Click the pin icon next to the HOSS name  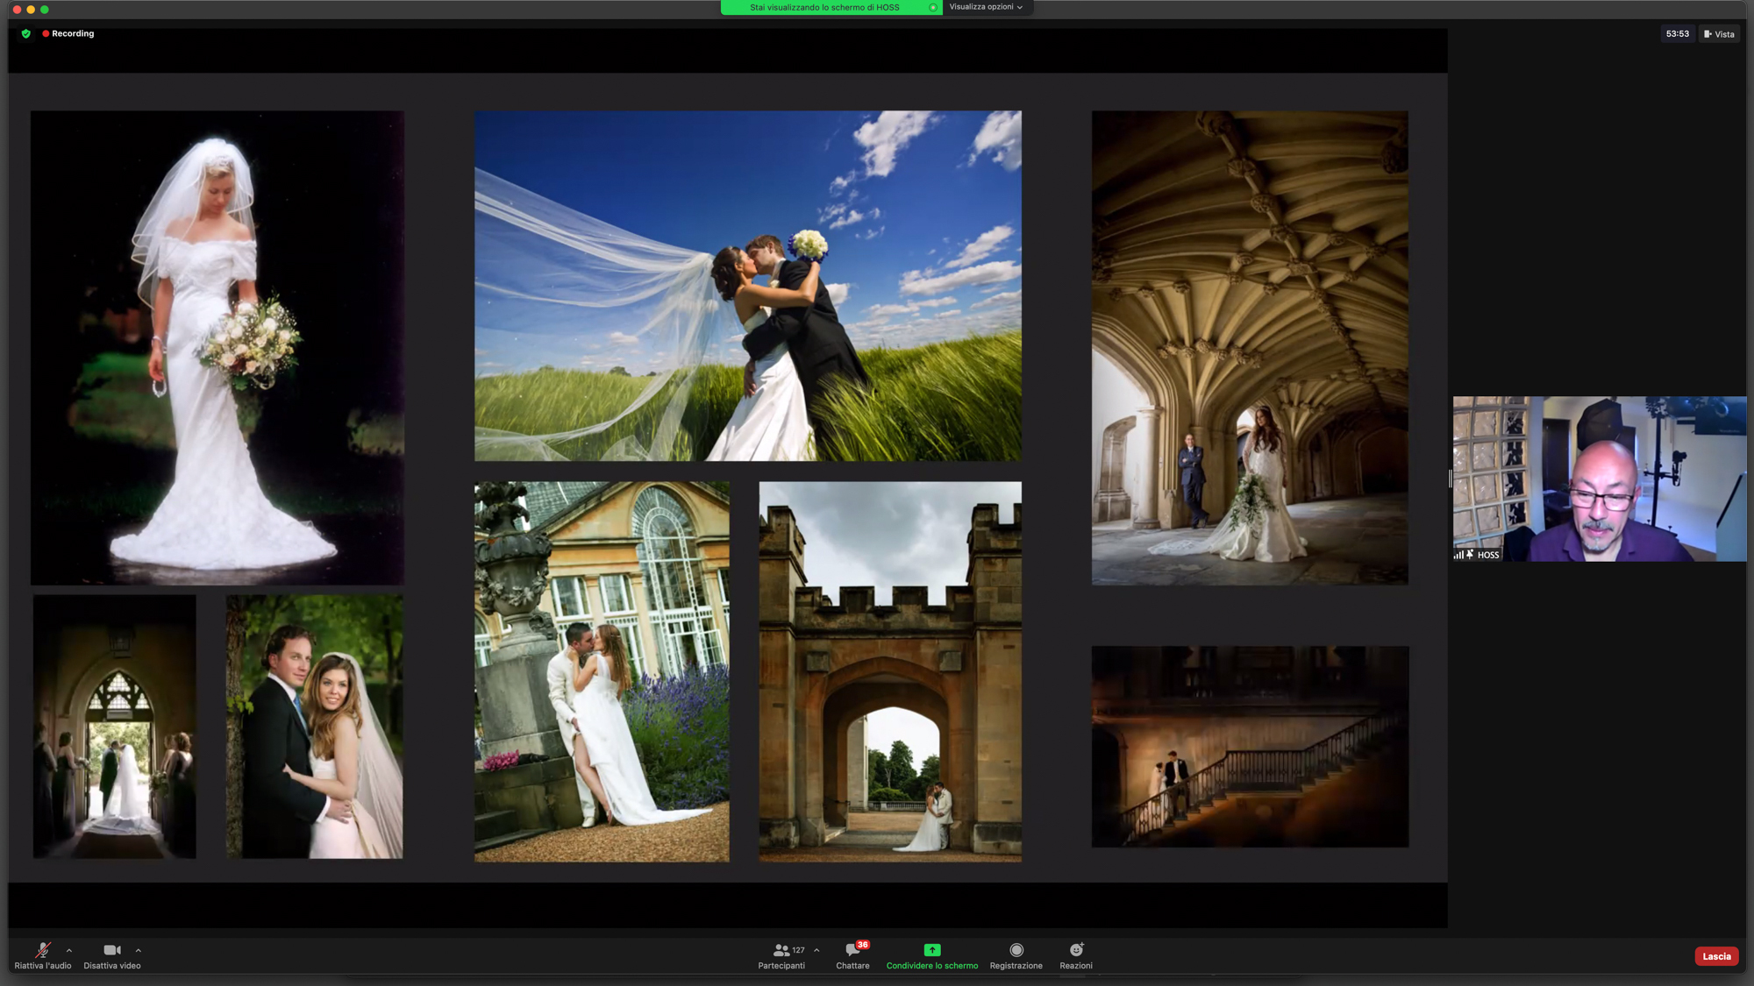click(x=1470, y=555)
